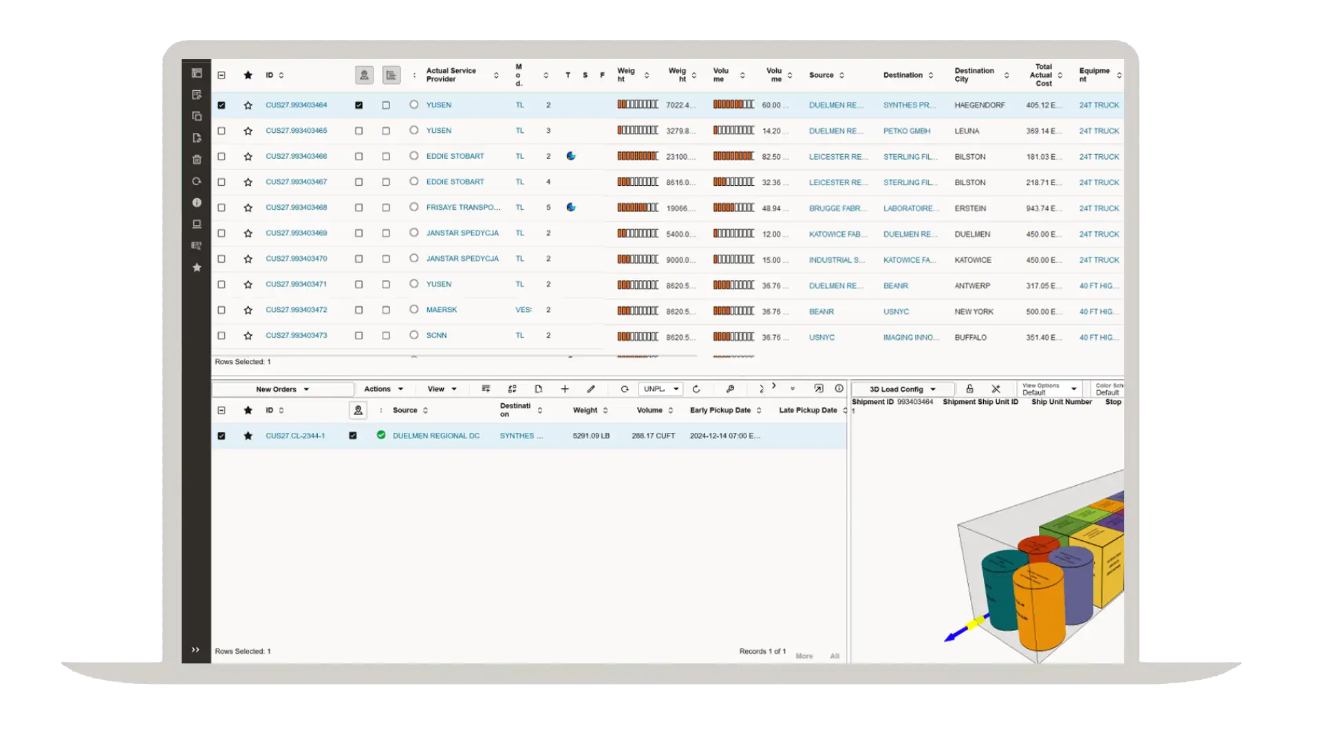The width and height of the screenshot is (1321, 746).
Task: Click the info circle icon in sidebar
Action: [197, 203]
